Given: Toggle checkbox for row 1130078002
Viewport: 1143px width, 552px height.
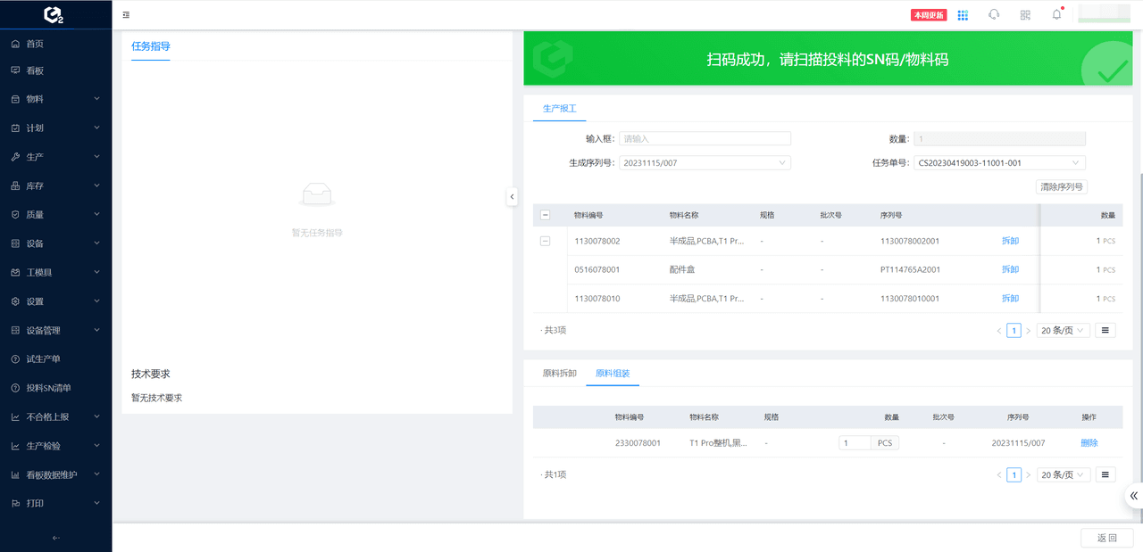Looking at the screenshot, I should 546,241.
